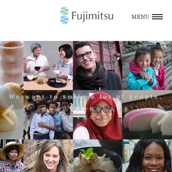This screenshot has width=172, height=172.
Task: Click the 'We want to smile' headline
Action: coord(85,97)
